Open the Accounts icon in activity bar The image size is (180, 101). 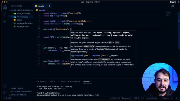5,86
